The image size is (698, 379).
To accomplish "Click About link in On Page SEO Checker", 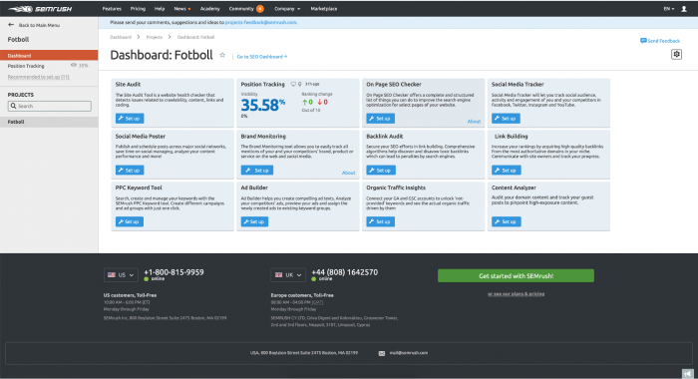I will point(474,121).
